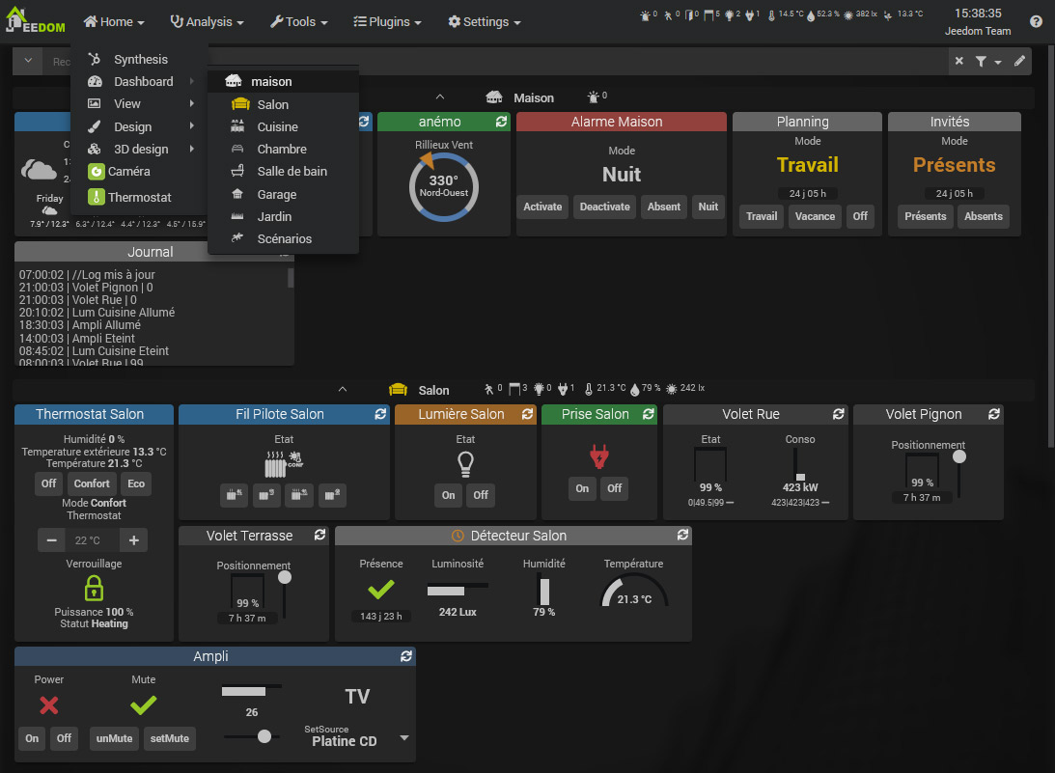This screenshot has width=1055, height=773.
Task: Choose Salle de bain from submenu
Action: click(x=283, y=172)
